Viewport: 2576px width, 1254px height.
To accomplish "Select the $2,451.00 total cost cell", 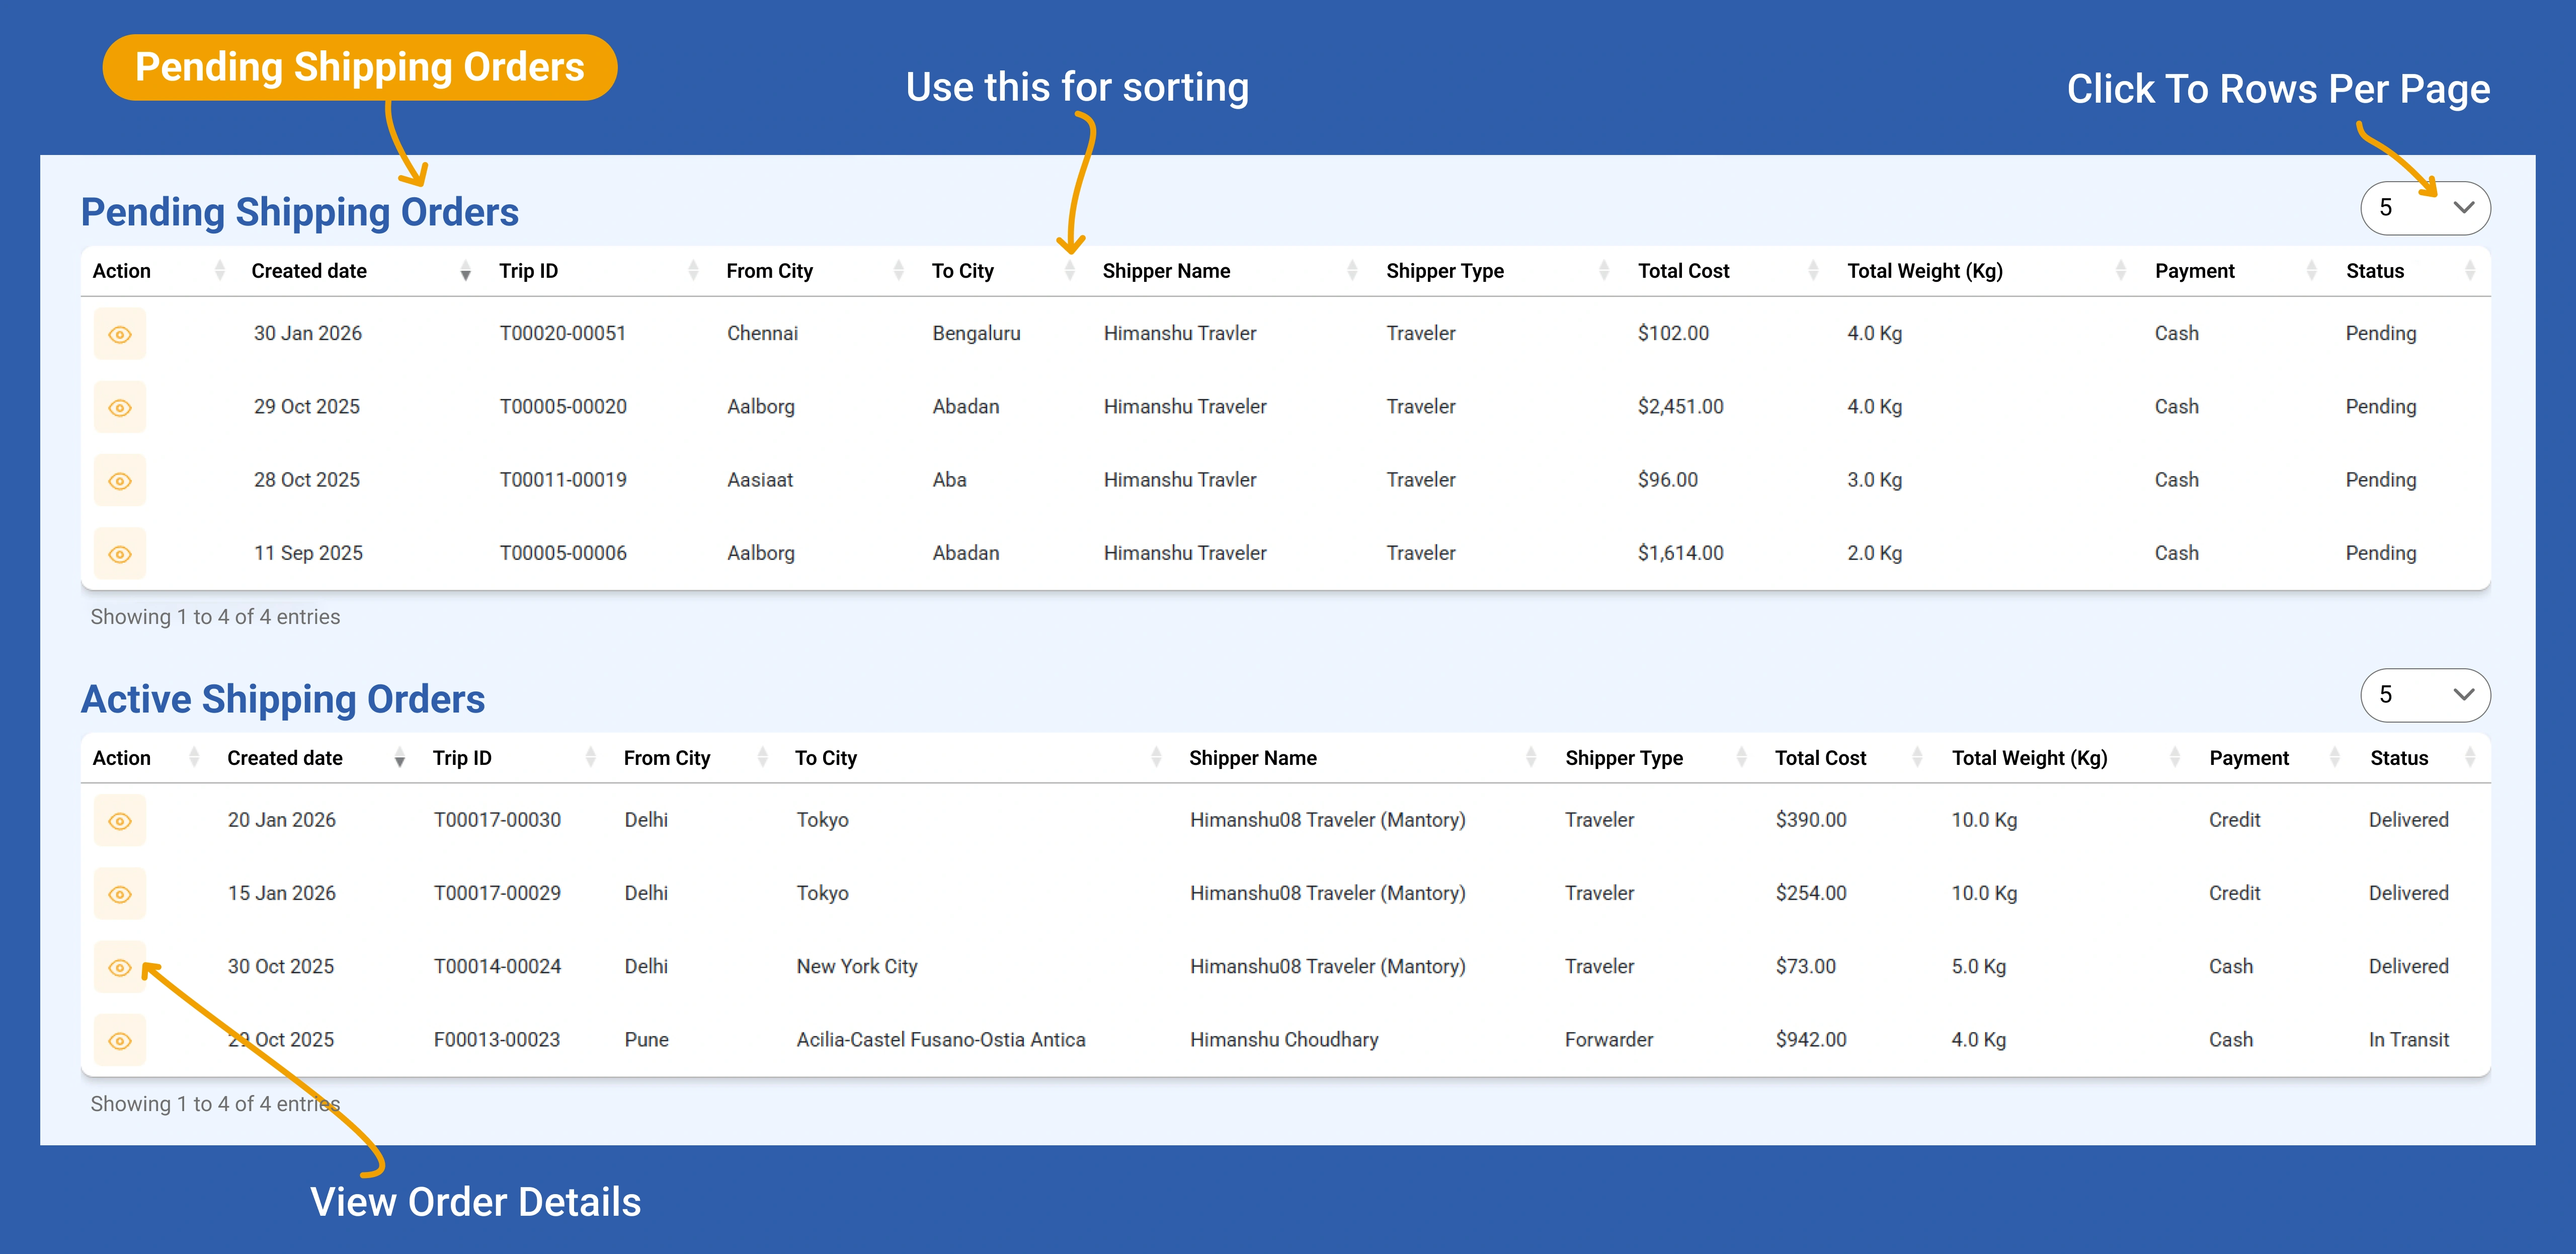I will click(1680, 406).
